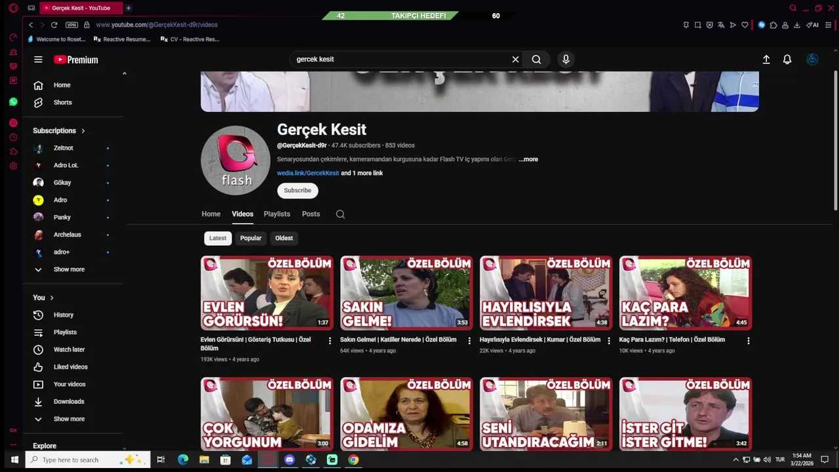Switch to the Playlists tab
Screen dimensions: 839x472
(277, 214)
